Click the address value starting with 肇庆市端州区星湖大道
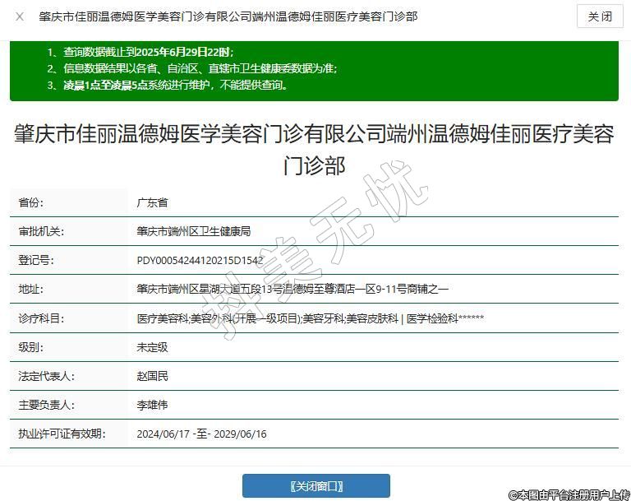 point(292,289)
